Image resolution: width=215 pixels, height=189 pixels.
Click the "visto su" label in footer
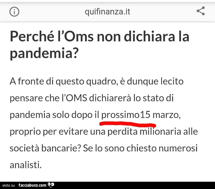pos(8,186)
